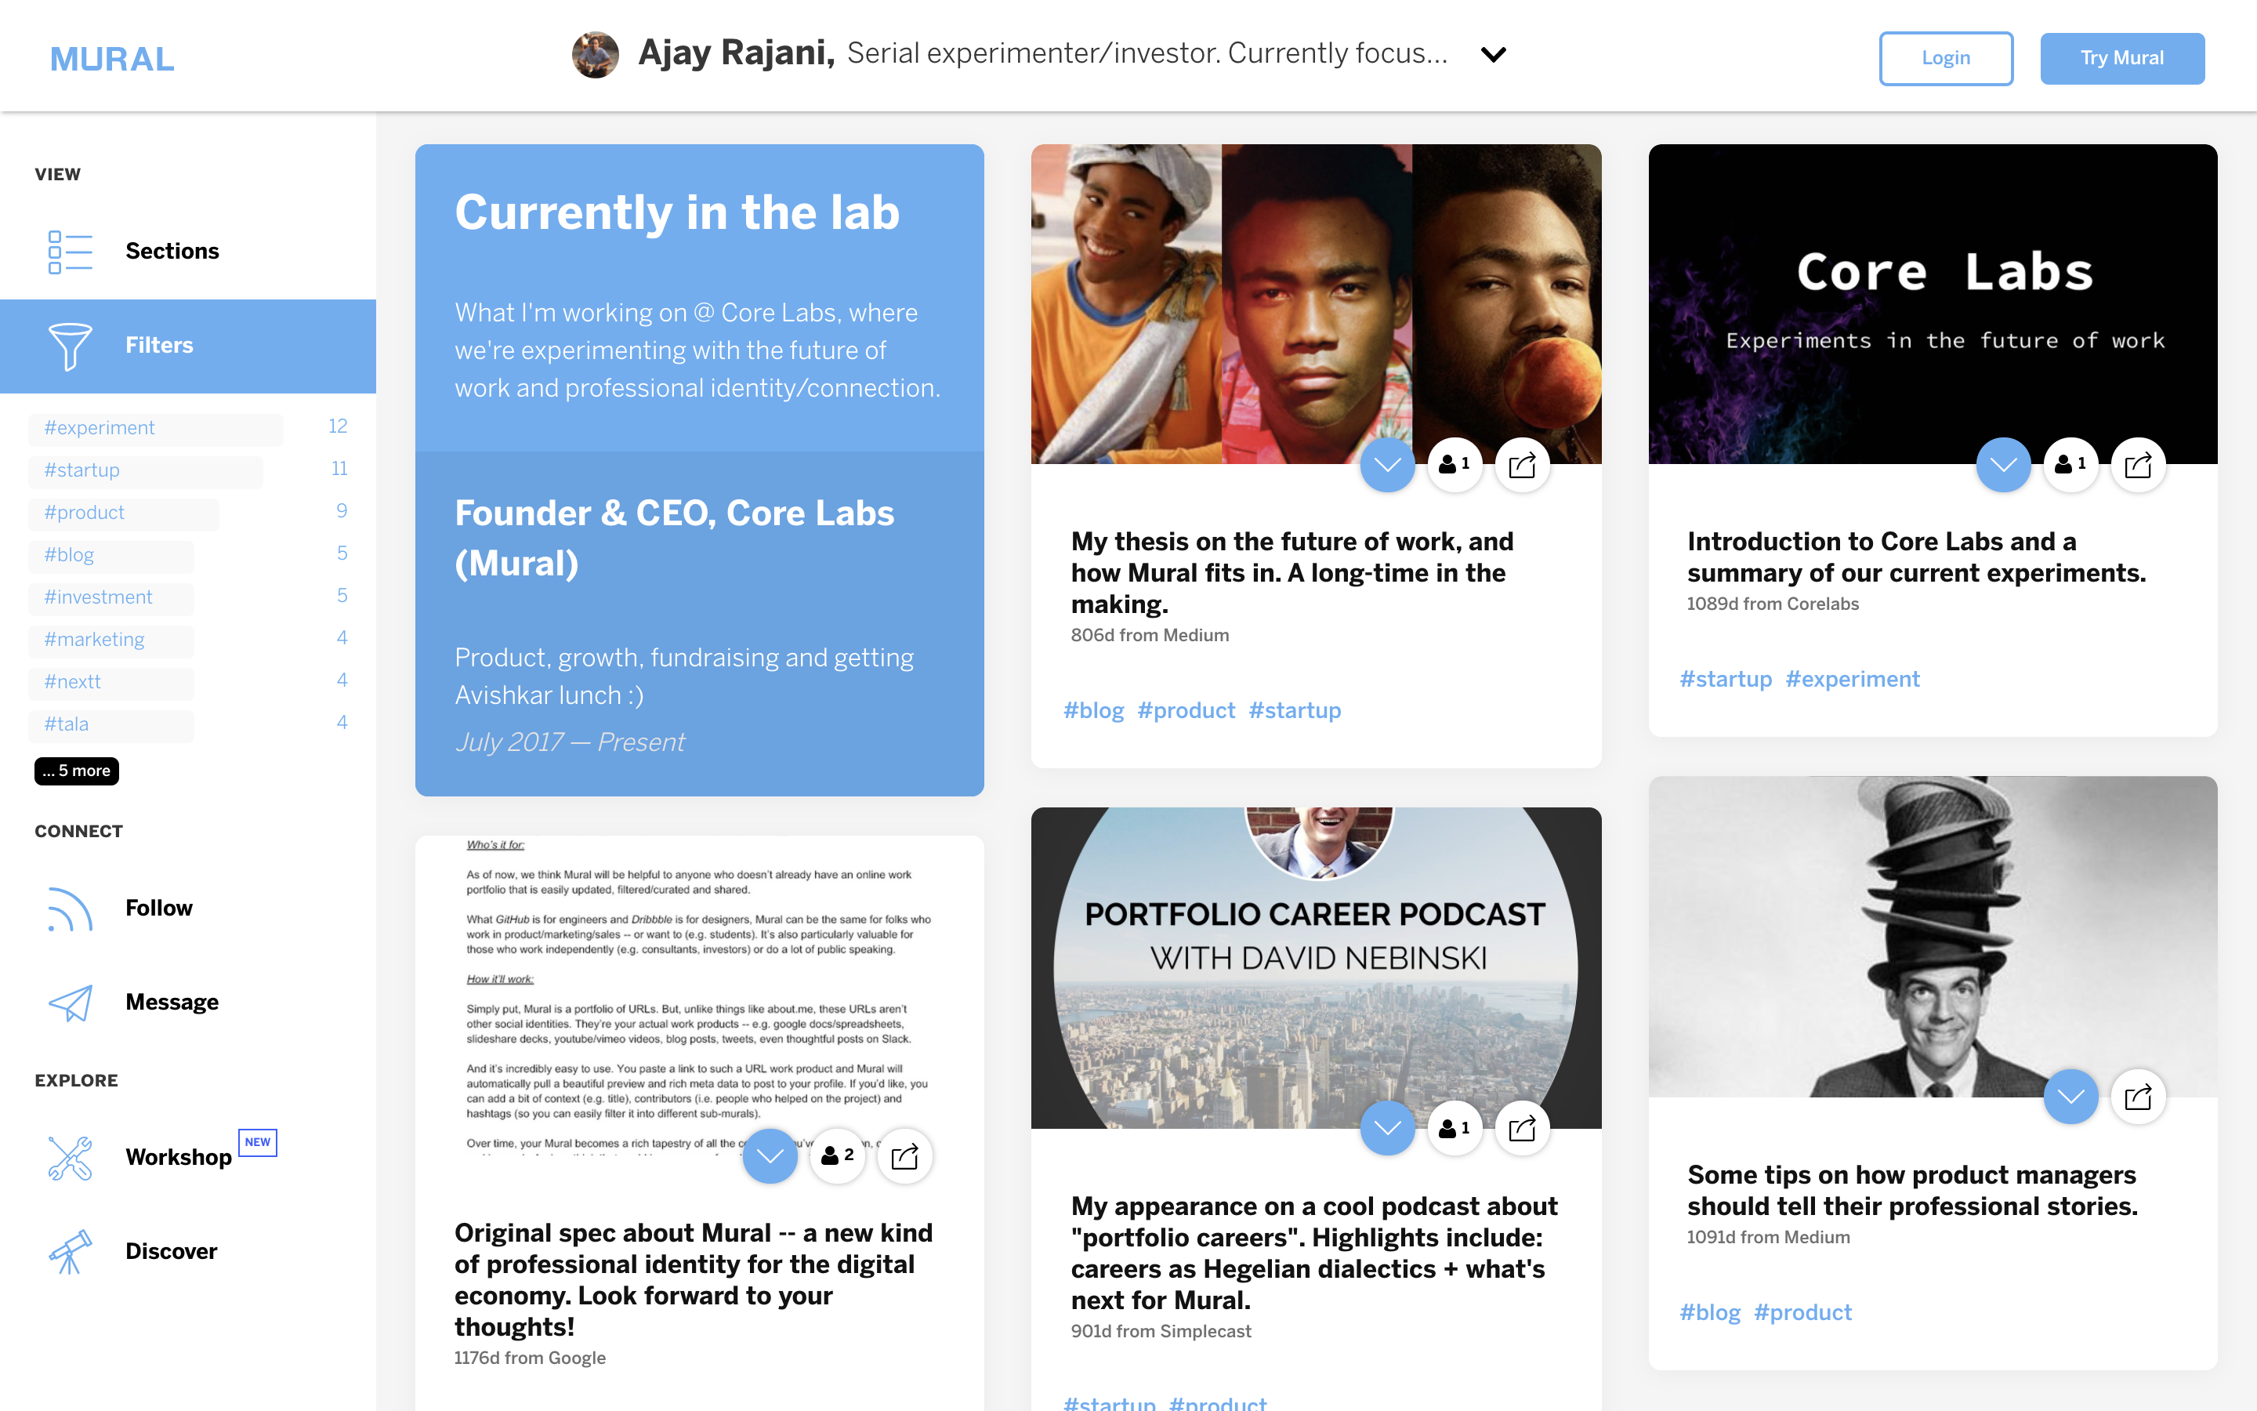This screenshot has width=2257, height=1411.
Task: Open 'Some tips on how product managers' title
Action: [x=1913, y=1190]
